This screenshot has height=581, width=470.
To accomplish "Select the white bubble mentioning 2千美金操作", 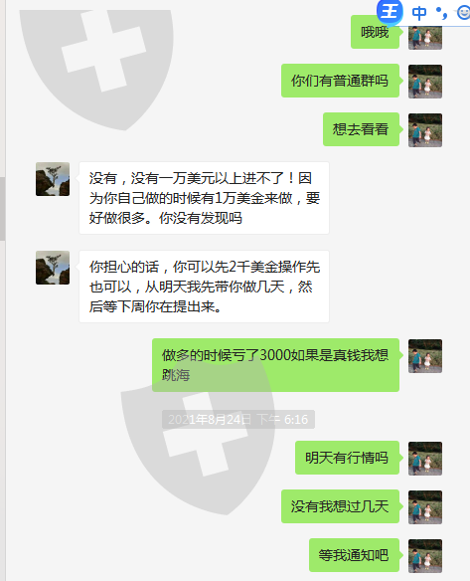I will pyautogui.click(x=204, y=287).
